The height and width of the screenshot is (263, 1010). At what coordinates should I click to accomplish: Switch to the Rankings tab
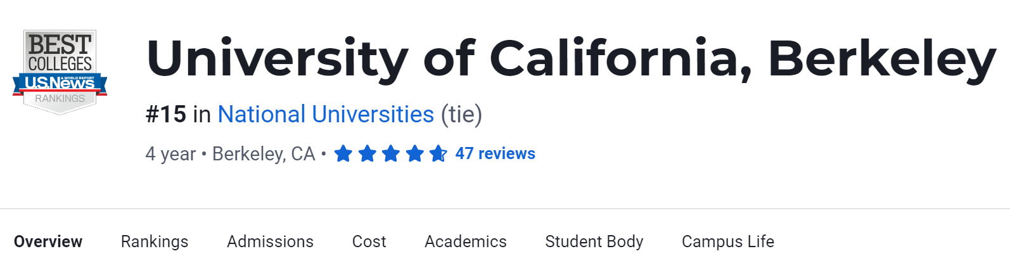(x=155, y=241)
